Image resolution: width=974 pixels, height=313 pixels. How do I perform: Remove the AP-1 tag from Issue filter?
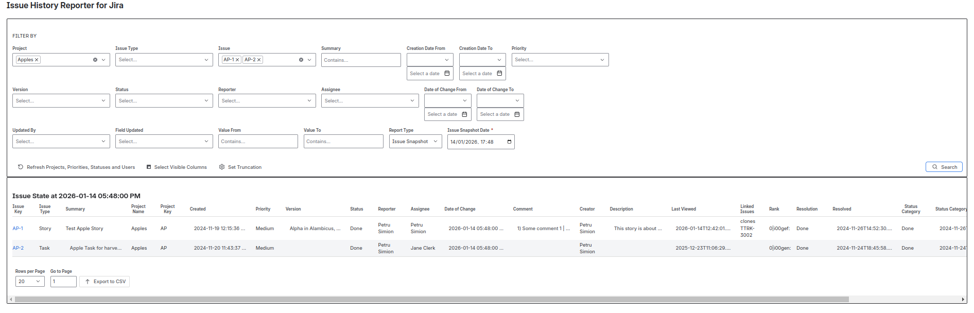tap(237, 60)
